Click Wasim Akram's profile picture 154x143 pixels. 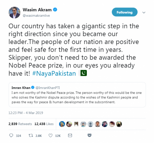(x=15, y=13)
